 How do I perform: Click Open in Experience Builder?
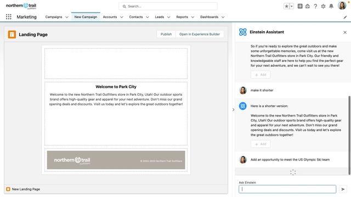click(x=200, y=34)
